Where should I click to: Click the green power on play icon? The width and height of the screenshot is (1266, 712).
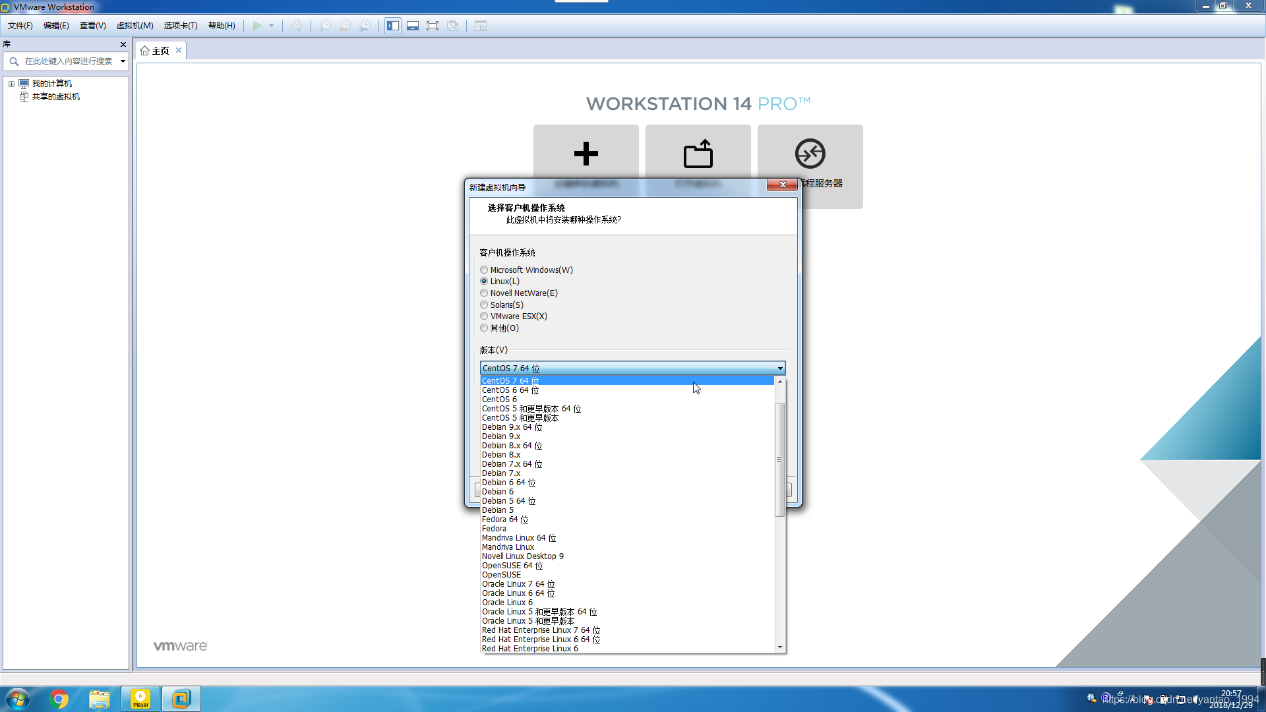click(257, 26)
